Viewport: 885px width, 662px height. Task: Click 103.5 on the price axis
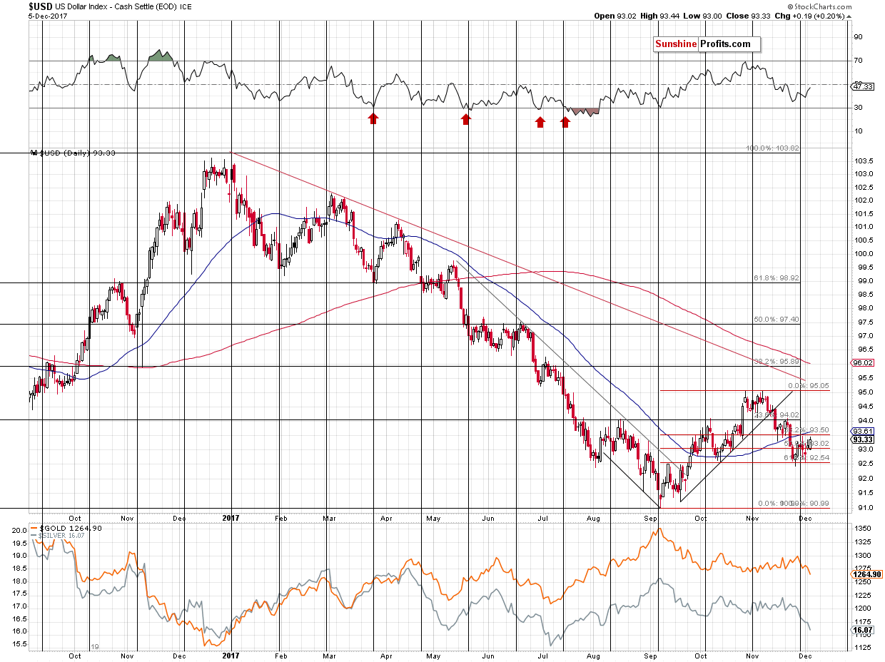click(863, 161)
